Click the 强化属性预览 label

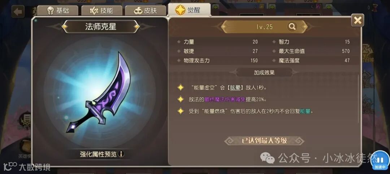pos(98,154)
